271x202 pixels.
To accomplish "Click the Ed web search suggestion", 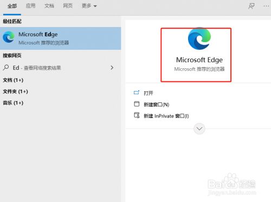I will (61, 68).
